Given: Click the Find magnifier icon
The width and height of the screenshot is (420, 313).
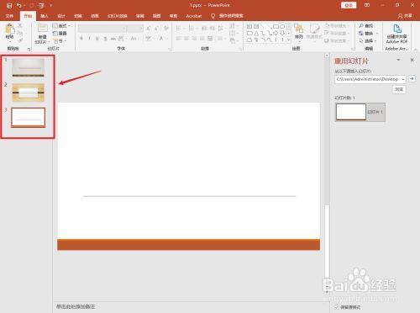Looking at the screenshot, I should click(x=361, y=26).
